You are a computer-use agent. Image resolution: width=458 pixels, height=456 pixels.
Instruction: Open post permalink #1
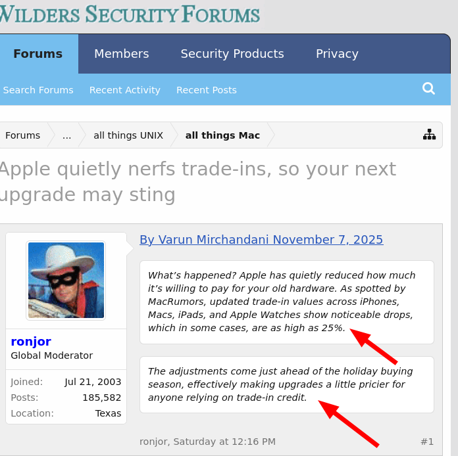point(427,442)
